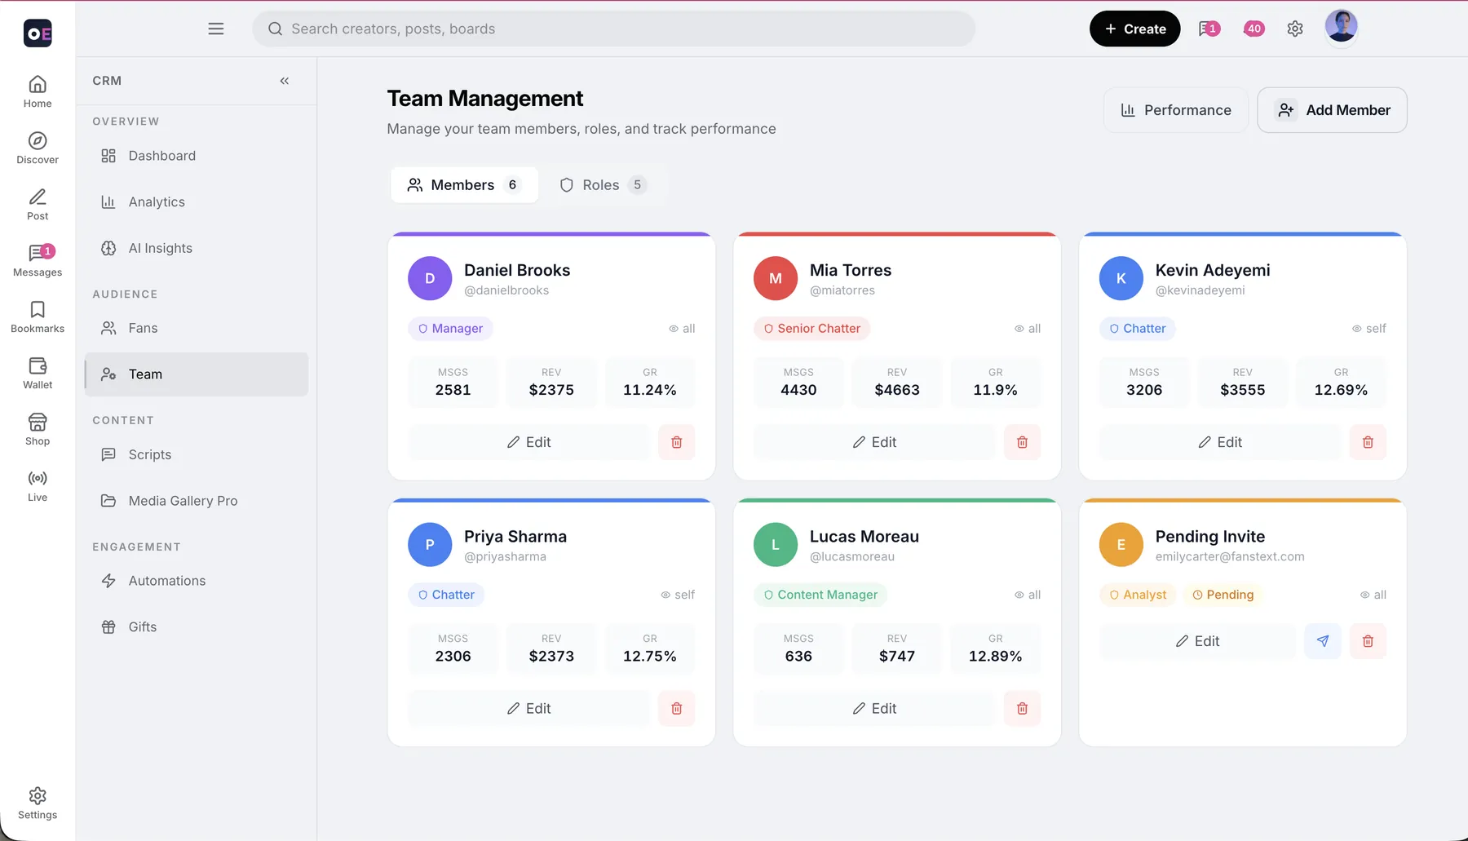This screenshot has height=841, width=1468.
Task: Edit the Pending Invite card
Action: click(x=1197, y=641)
